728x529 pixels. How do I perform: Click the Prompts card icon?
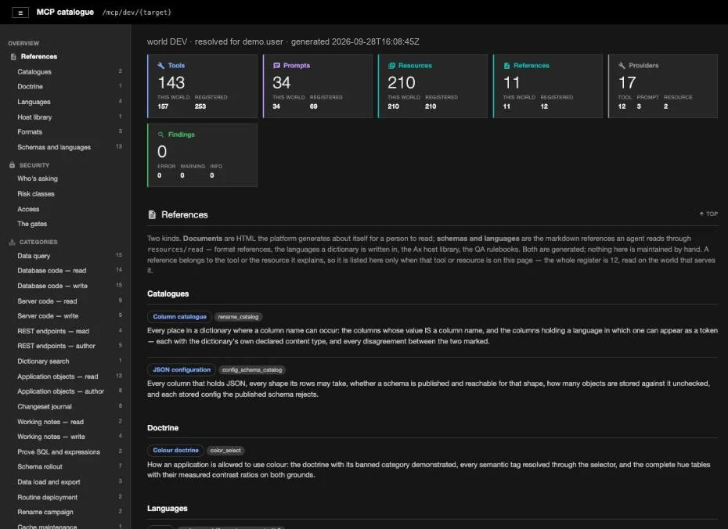(276, 66)
